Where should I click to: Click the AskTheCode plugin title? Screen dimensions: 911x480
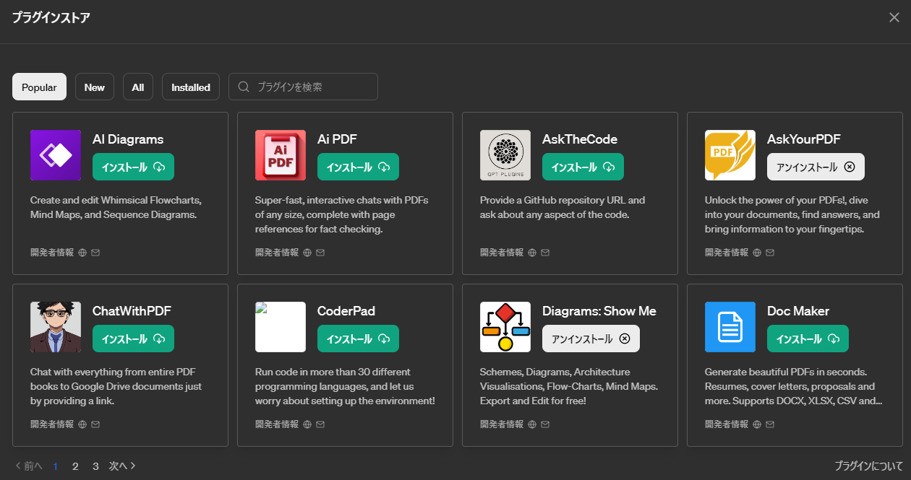click(580, 139)
